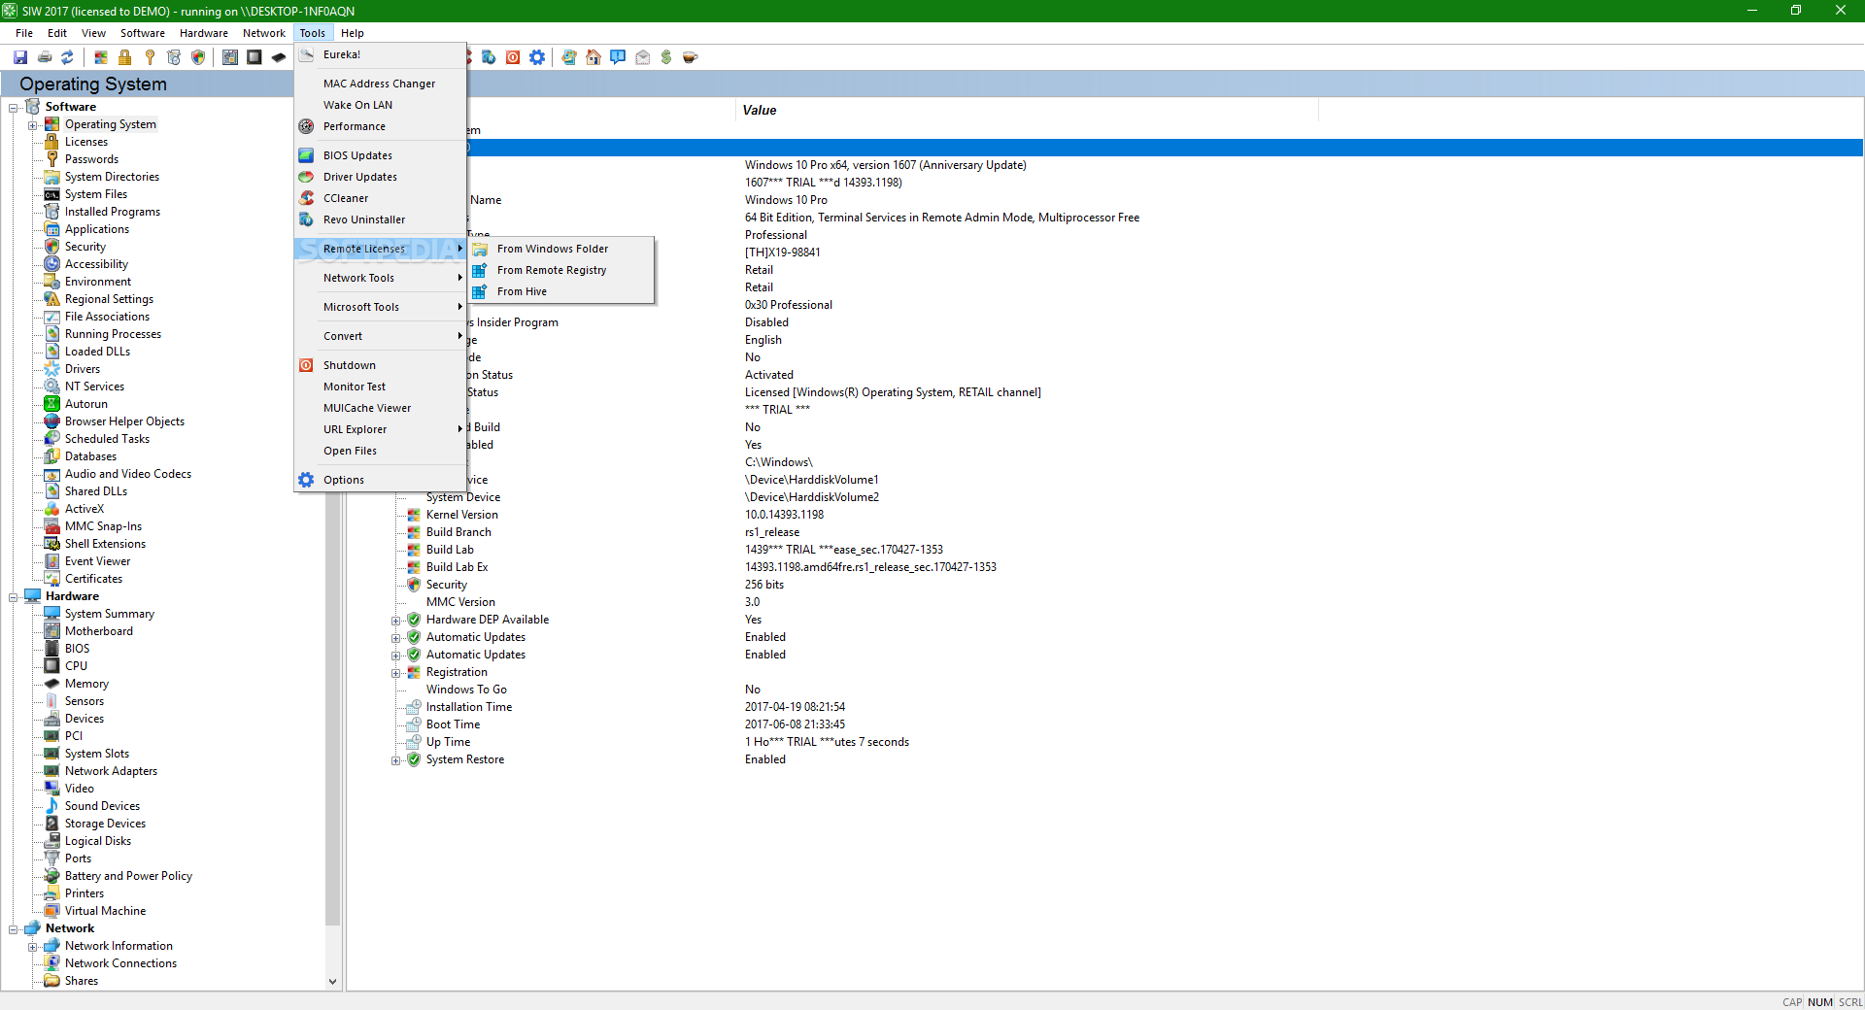
Task: Click the shield Security toolbar icon
Action: pos(198,57)
